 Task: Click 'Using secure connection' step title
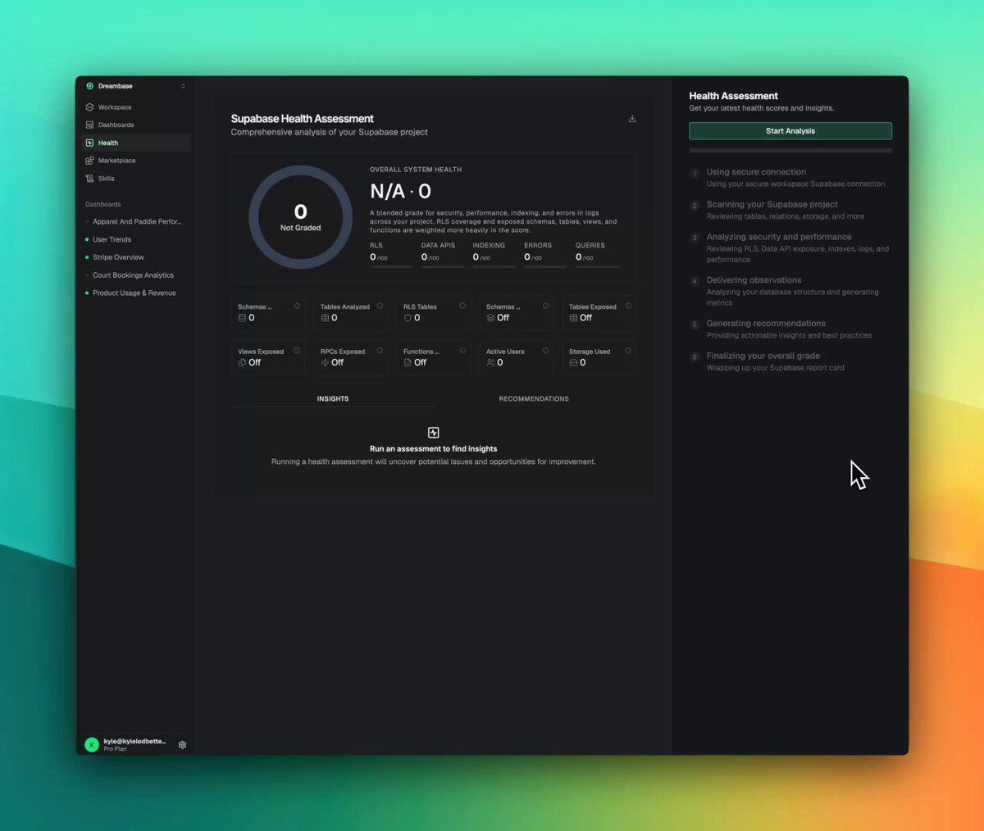coord(756,172)
